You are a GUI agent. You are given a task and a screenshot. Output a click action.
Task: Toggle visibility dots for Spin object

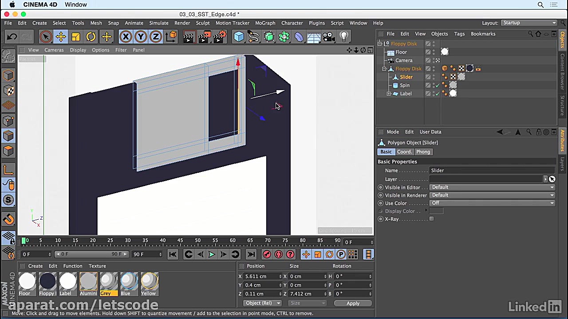pyautogui.click(x=434, y=85)
